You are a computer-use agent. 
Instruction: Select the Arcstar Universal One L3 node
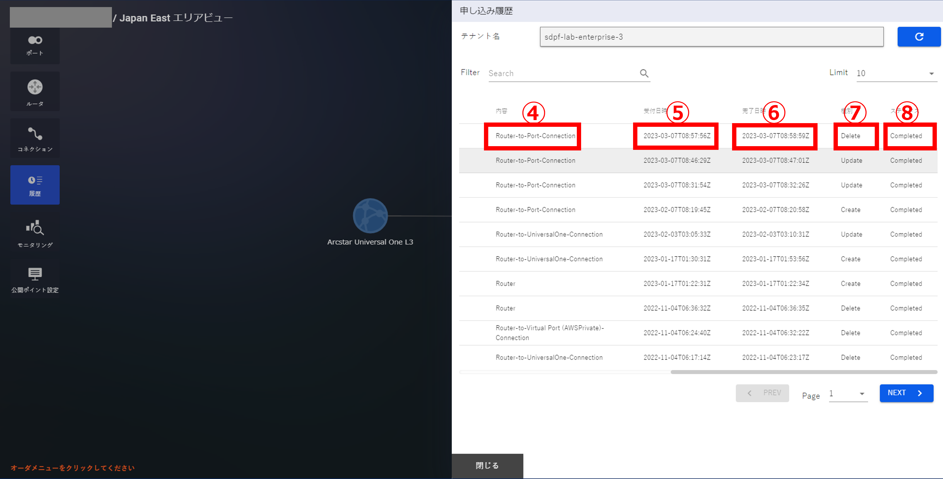(x=370, y=216)
